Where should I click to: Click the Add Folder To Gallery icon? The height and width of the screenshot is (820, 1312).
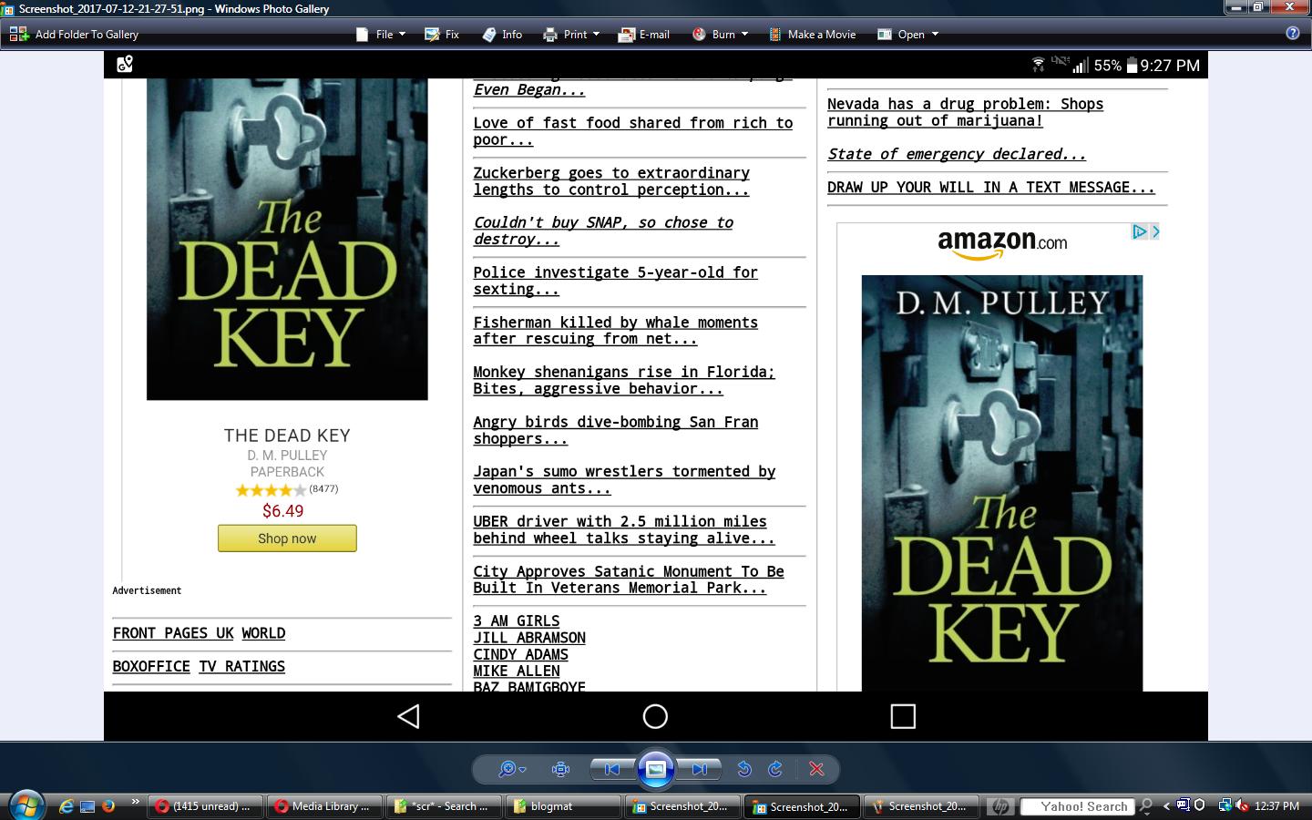[x=19, y=35]
